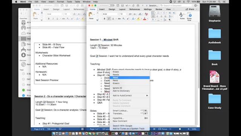Click the text highlight color button
Screen dimensions: 241x136
coord(139,19)
